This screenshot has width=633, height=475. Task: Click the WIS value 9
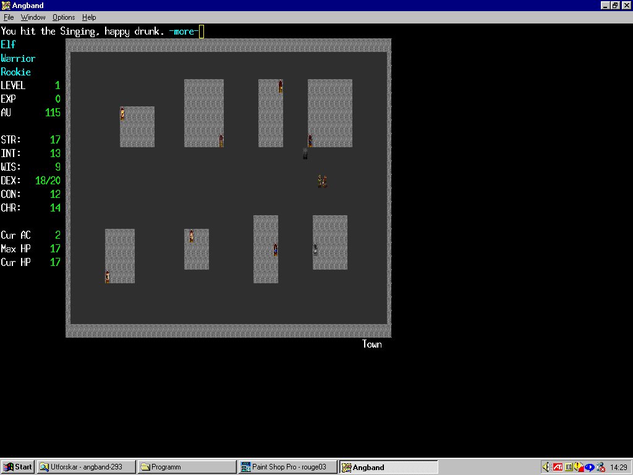pyautogui.click(x=57, y=167)
